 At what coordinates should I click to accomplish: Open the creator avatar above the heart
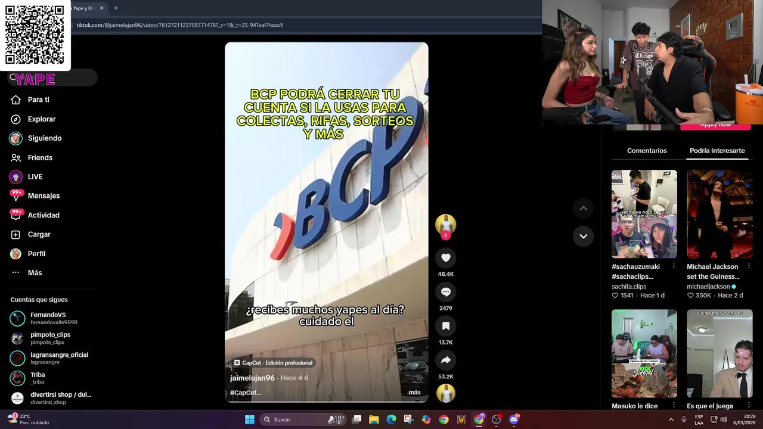(x=446, y=224)
